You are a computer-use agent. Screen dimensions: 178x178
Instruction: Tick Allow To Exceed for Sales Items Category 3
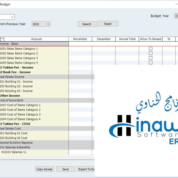[150, 58]
